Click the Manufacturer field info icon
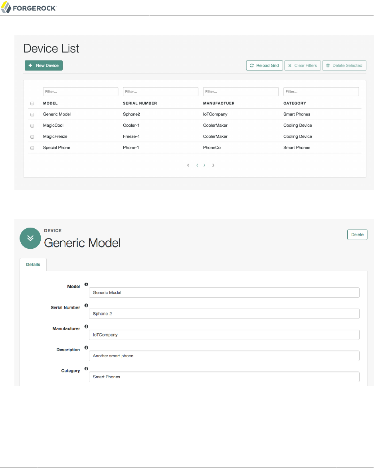374x468 pixels. click(x=86, y=326)
